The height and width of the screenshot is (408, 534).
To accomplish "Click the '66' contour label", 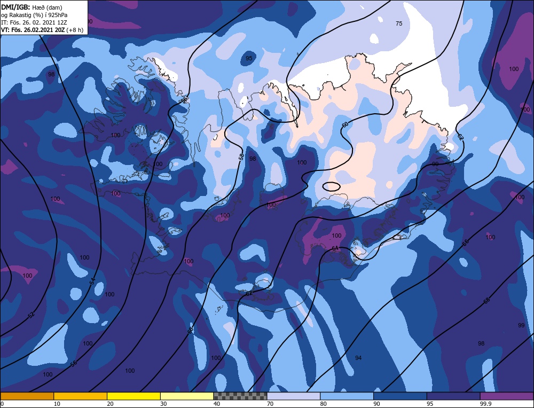I will click(466, 242).
